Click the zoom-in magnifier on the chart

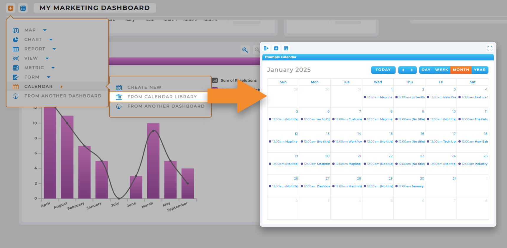pyautogui.click(x=245, y=50)
